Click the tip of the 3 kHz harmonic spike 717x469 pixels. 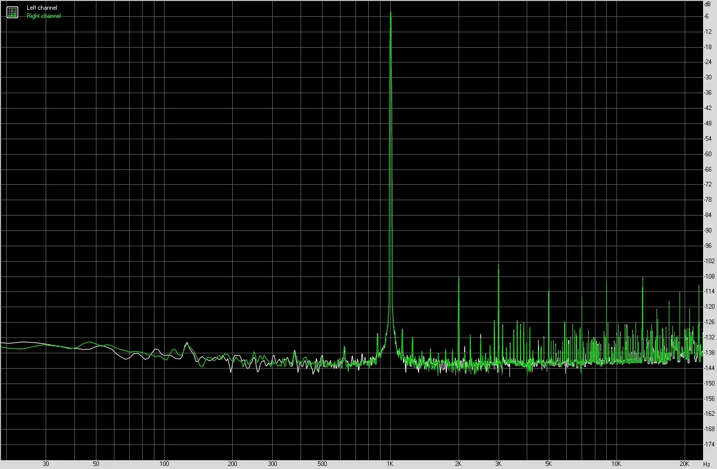click(499, 266)
